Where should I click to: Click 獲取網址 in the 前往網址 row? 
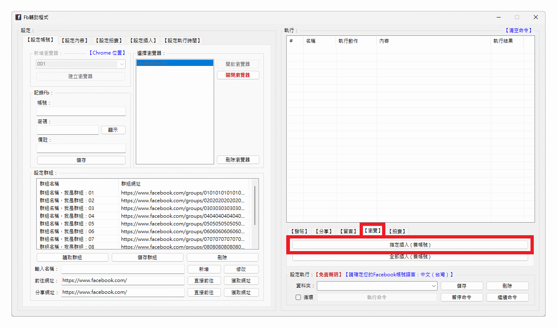(x=241, y=281)
